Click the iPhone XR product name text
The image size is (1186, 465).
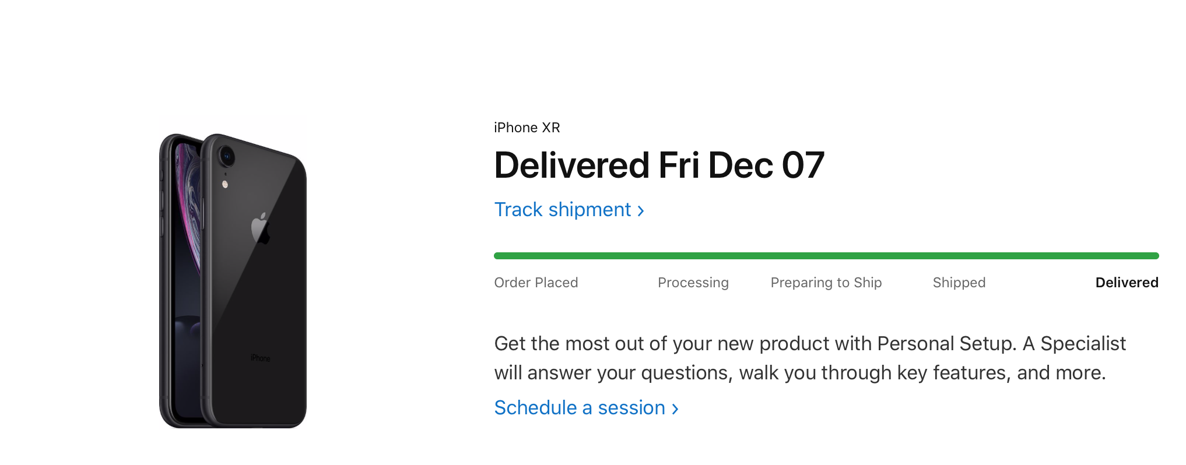[527, 128]
